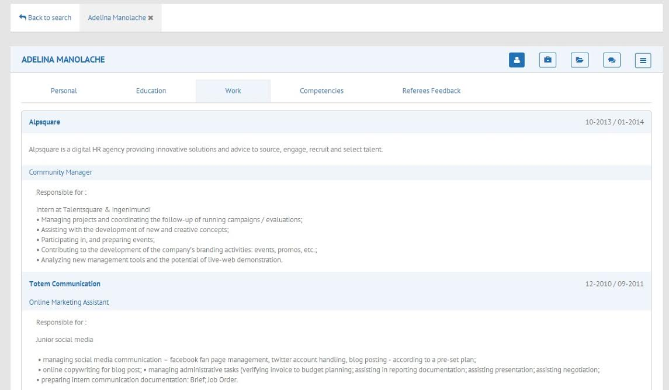Click the date range 12-2010 / 09-2011
Viewport: 669px width, 390px height.
[x=615, y=284]
